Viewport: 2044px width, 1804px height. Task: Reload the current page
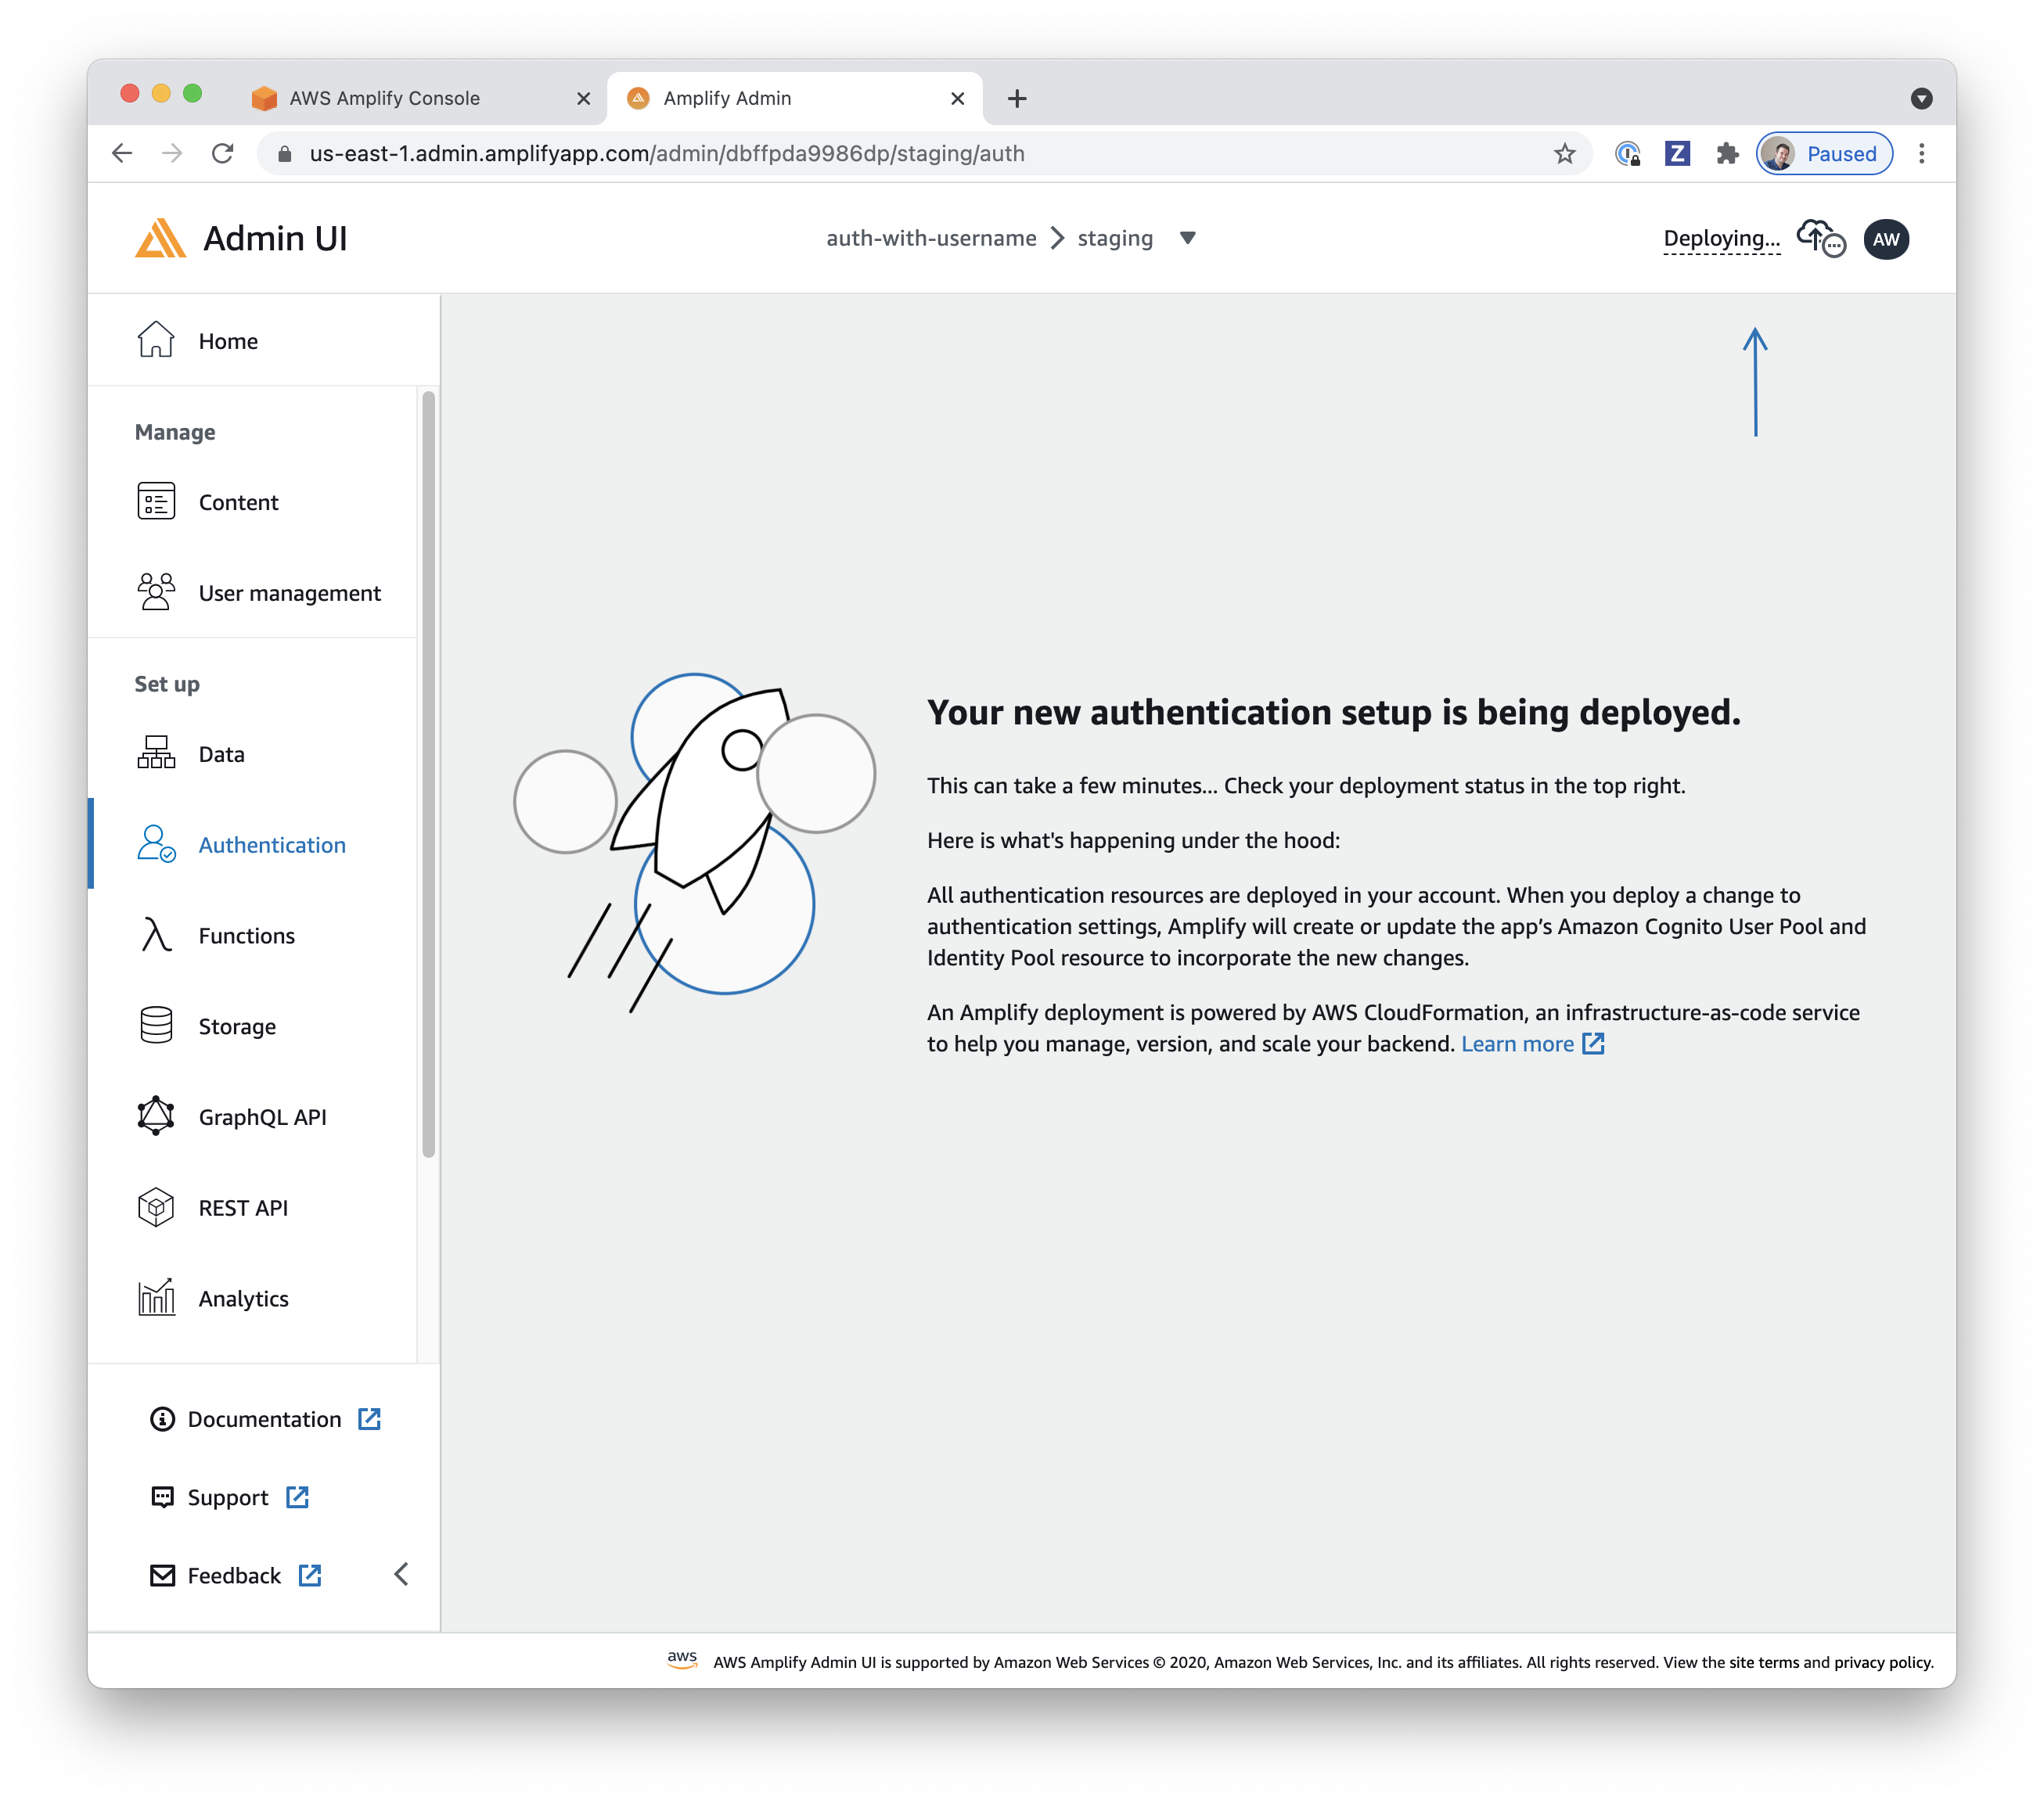tap(222, 153)
